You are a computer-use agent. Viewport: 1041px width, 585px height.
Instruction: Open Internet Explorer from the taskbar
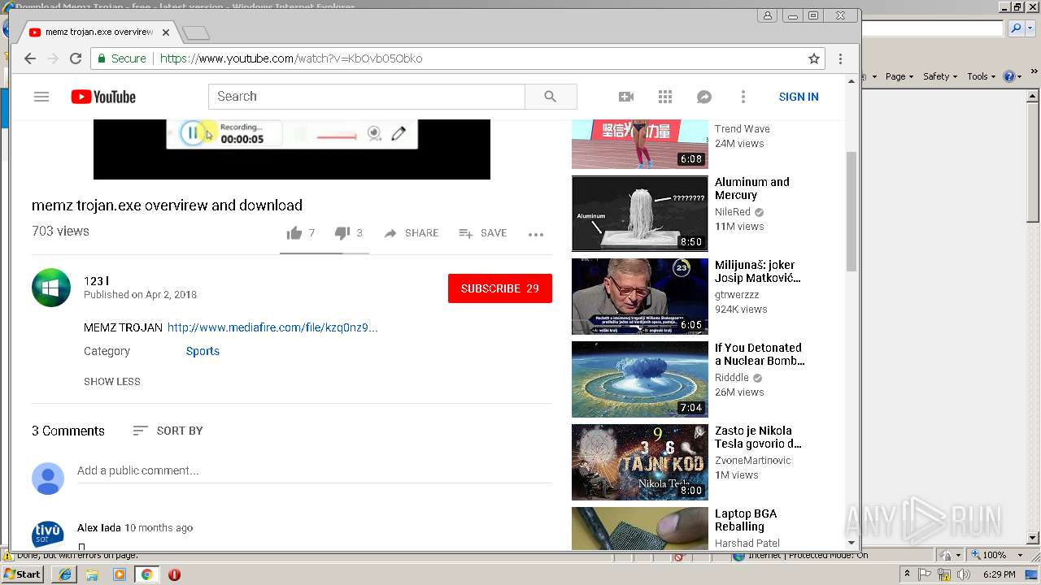(x=64, y=574)
